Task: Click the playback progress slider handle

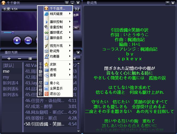Action: (x=13, y=33)
